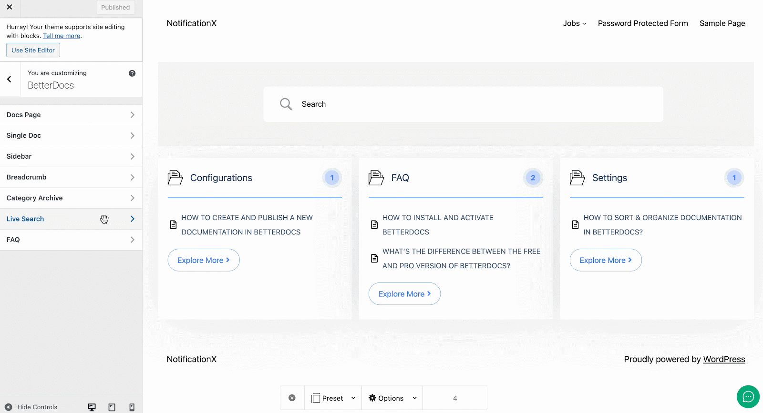Open Sidebar settings section
The image size is (763, 413).
click(71, 156)
